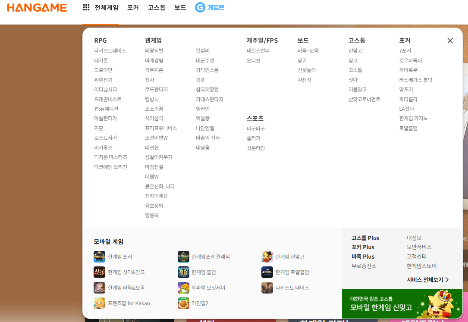Open 보안서비스 link
Screen dimensions: 468x322
[419, 247]
